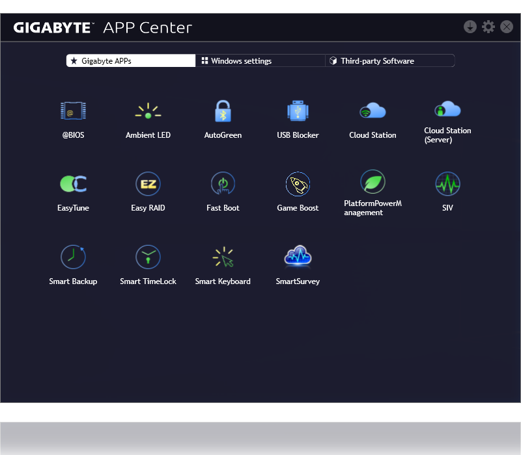Open AutoGreen Bluetooth lock app
521x455 pixels.
coord(223,112)
